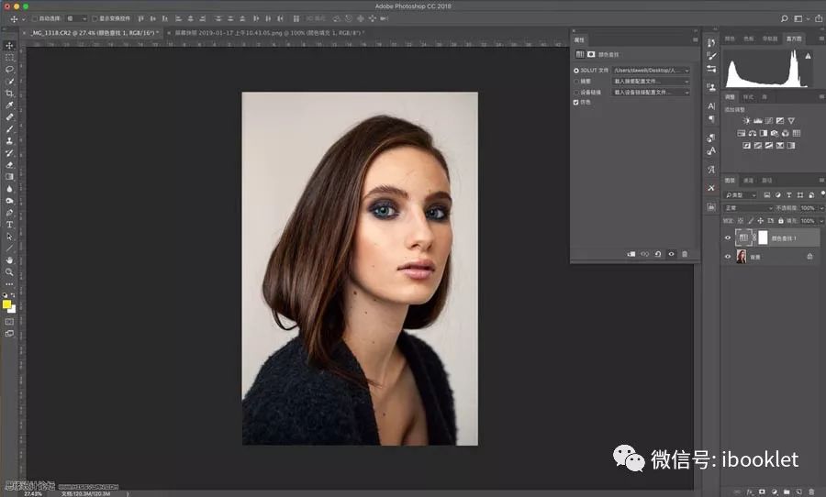
Task: Click the reset adjustment icon in Properties panel
Action: click(658, 254)
